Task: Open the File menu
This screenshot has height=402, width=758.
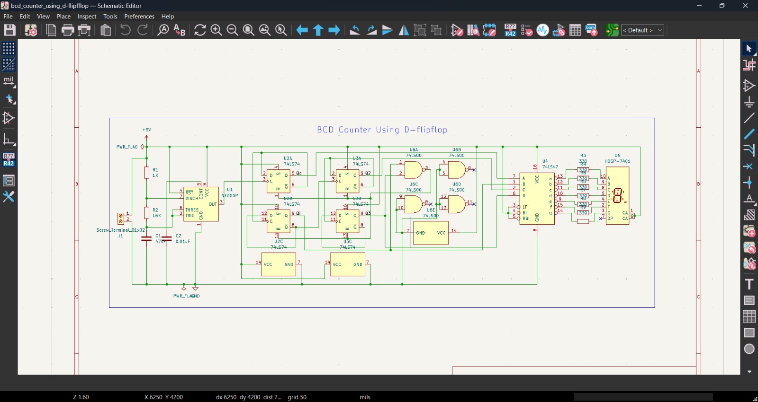Action: click(8, 17)
